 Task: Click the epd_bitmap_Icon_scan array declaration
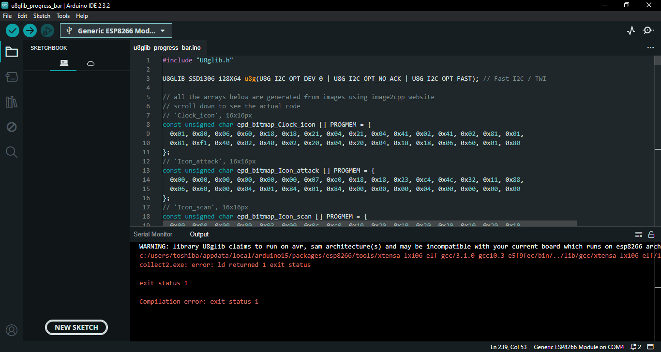tap(265, 216)
